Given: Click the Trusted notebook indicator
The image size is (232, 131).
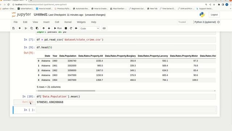Looking at the screenshot, I should 182,22.
